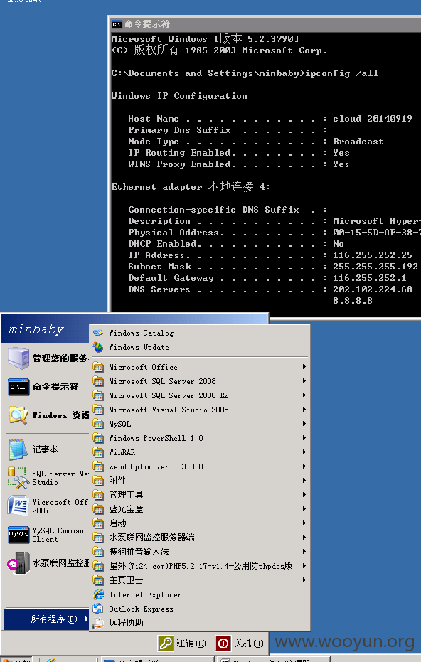Click the Windows Update icon

click(98, 347)
